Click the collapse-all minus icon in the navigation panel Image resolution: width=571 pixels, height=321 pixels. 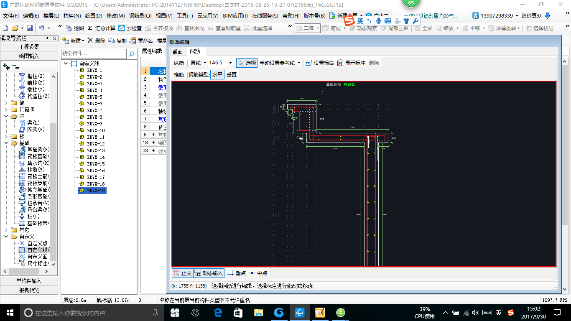tap(15, 66)
